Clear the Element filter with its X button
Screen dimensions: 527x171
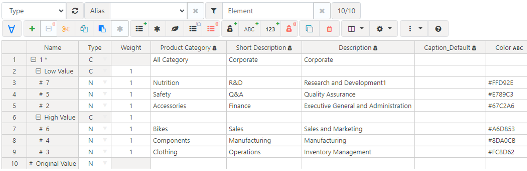[x=322, y=11]
